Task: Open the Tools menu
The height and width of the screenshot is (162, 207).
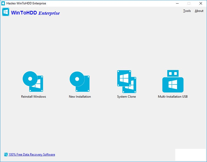Action: pyautogui.click(x=187, y=11)
